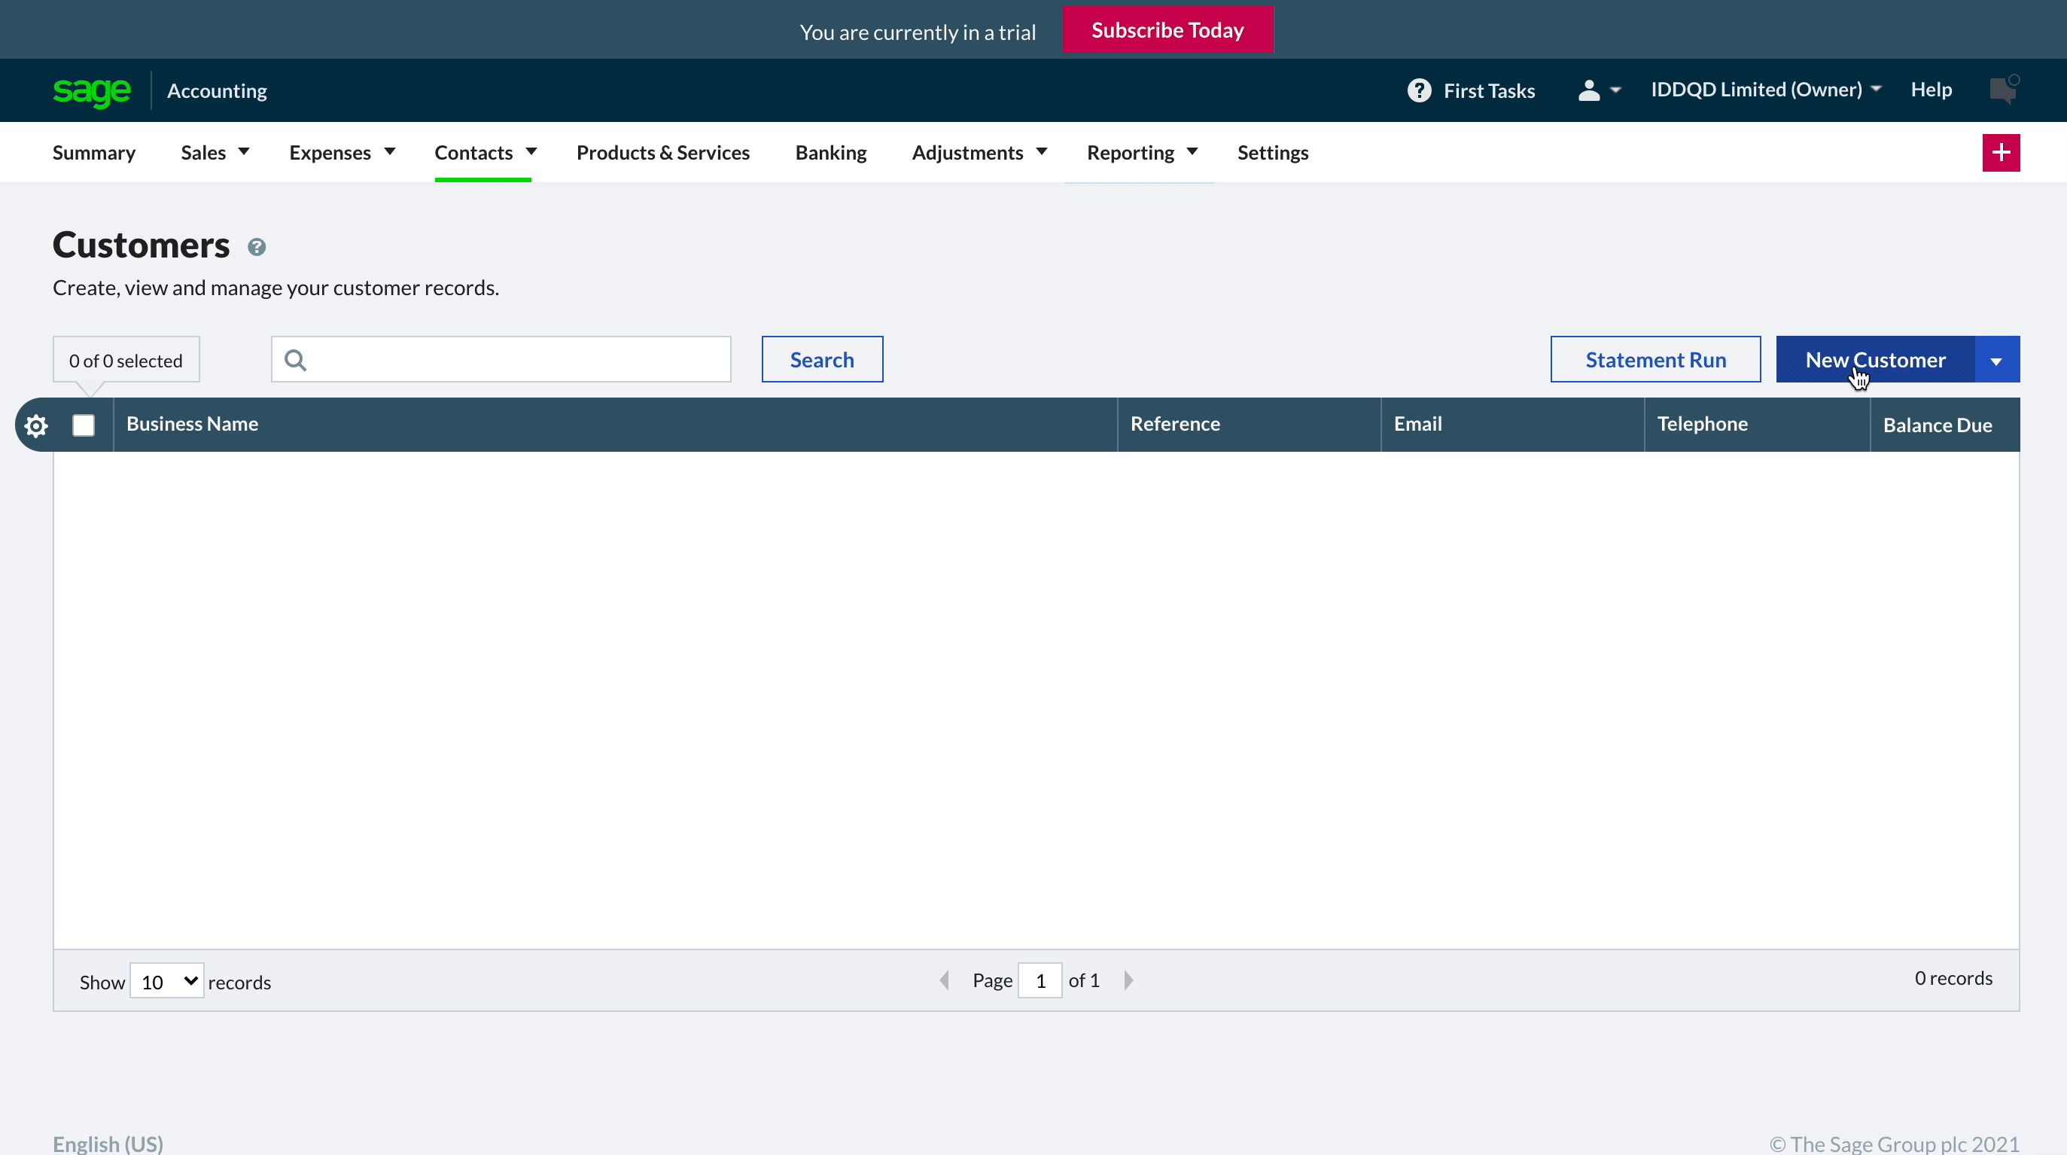The width and height of the screenshot is (2067, 1155).
Task: Click the search magnifier icon
Action: 294,358
